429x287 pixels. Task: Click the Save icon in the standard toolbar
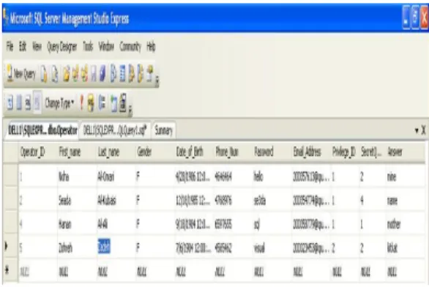point(94,74)
